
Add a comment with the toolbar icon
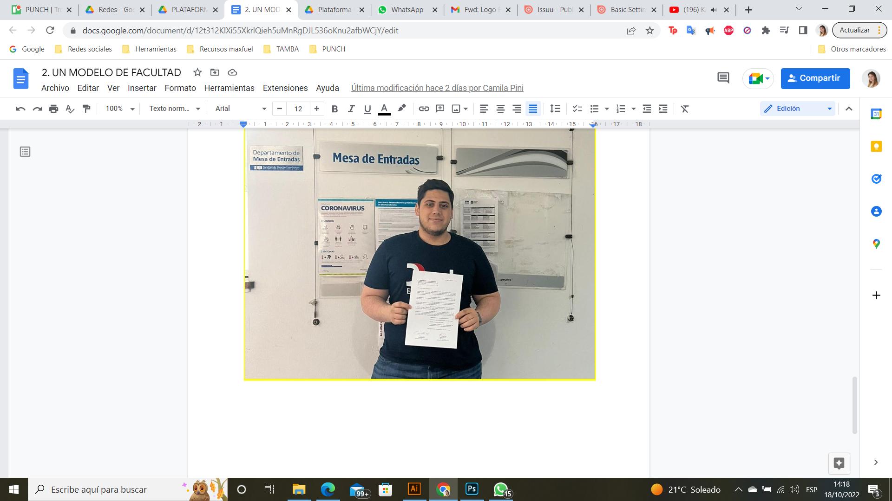(440, 109)
